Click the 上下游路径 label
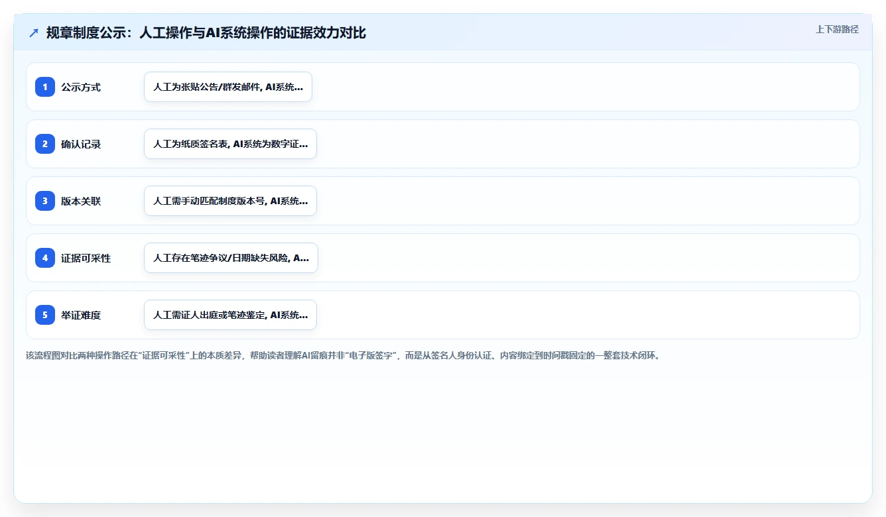 (837, 29)
